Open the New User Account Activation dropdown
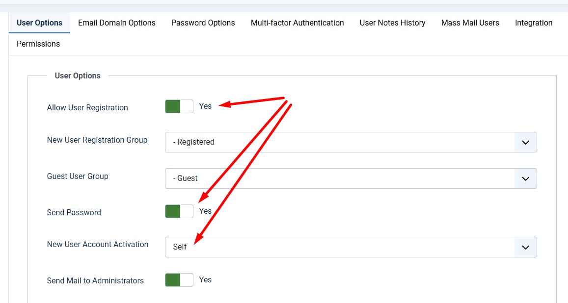568x303 pixels. 351,247
